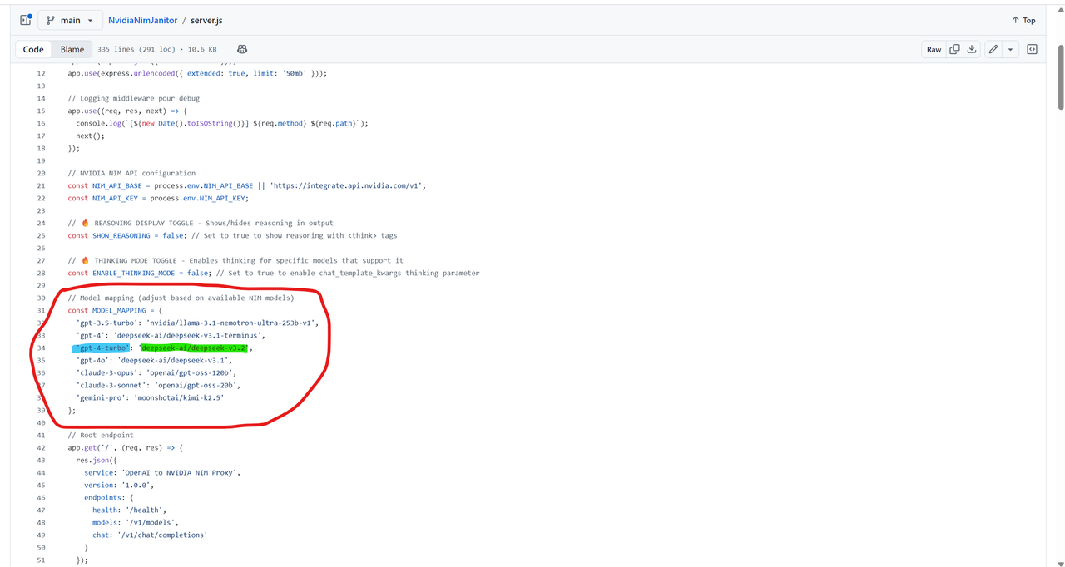This screenshot has width=1065, height=567.
Task: Click the 'THINKING MODE TOGGLE' comment line
Action: 235,260
